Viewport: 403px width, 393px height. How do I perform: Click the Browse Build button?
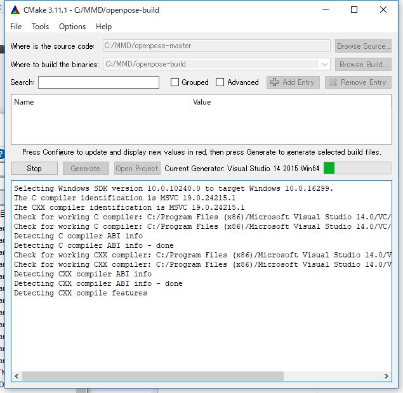point(363,64)
